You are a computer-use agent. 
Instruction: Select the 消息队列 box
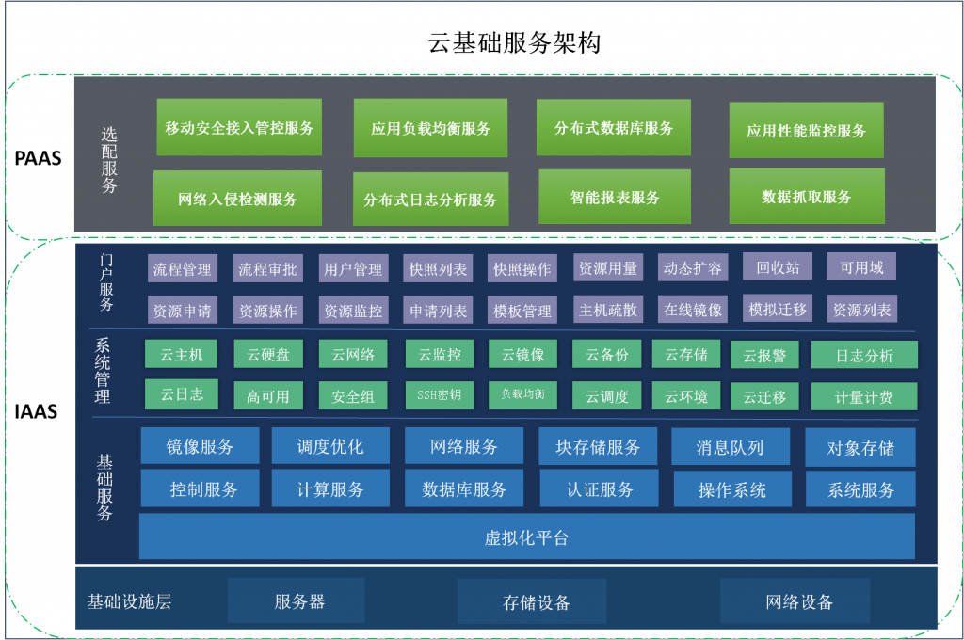[730, 447]
